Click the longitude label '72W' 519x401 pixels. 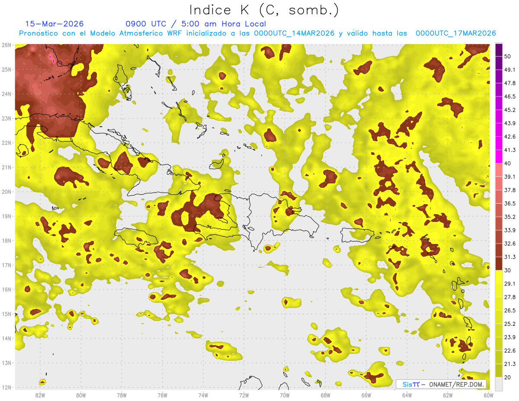click(x=244, y=395)
